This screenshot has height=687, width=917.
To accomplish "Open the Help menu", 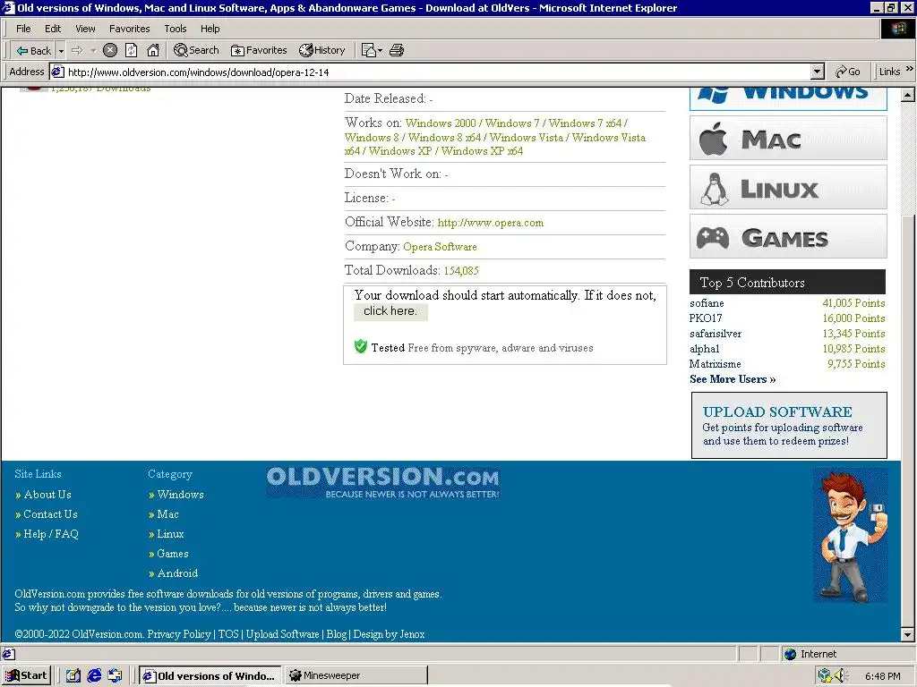I will point(210,29).
